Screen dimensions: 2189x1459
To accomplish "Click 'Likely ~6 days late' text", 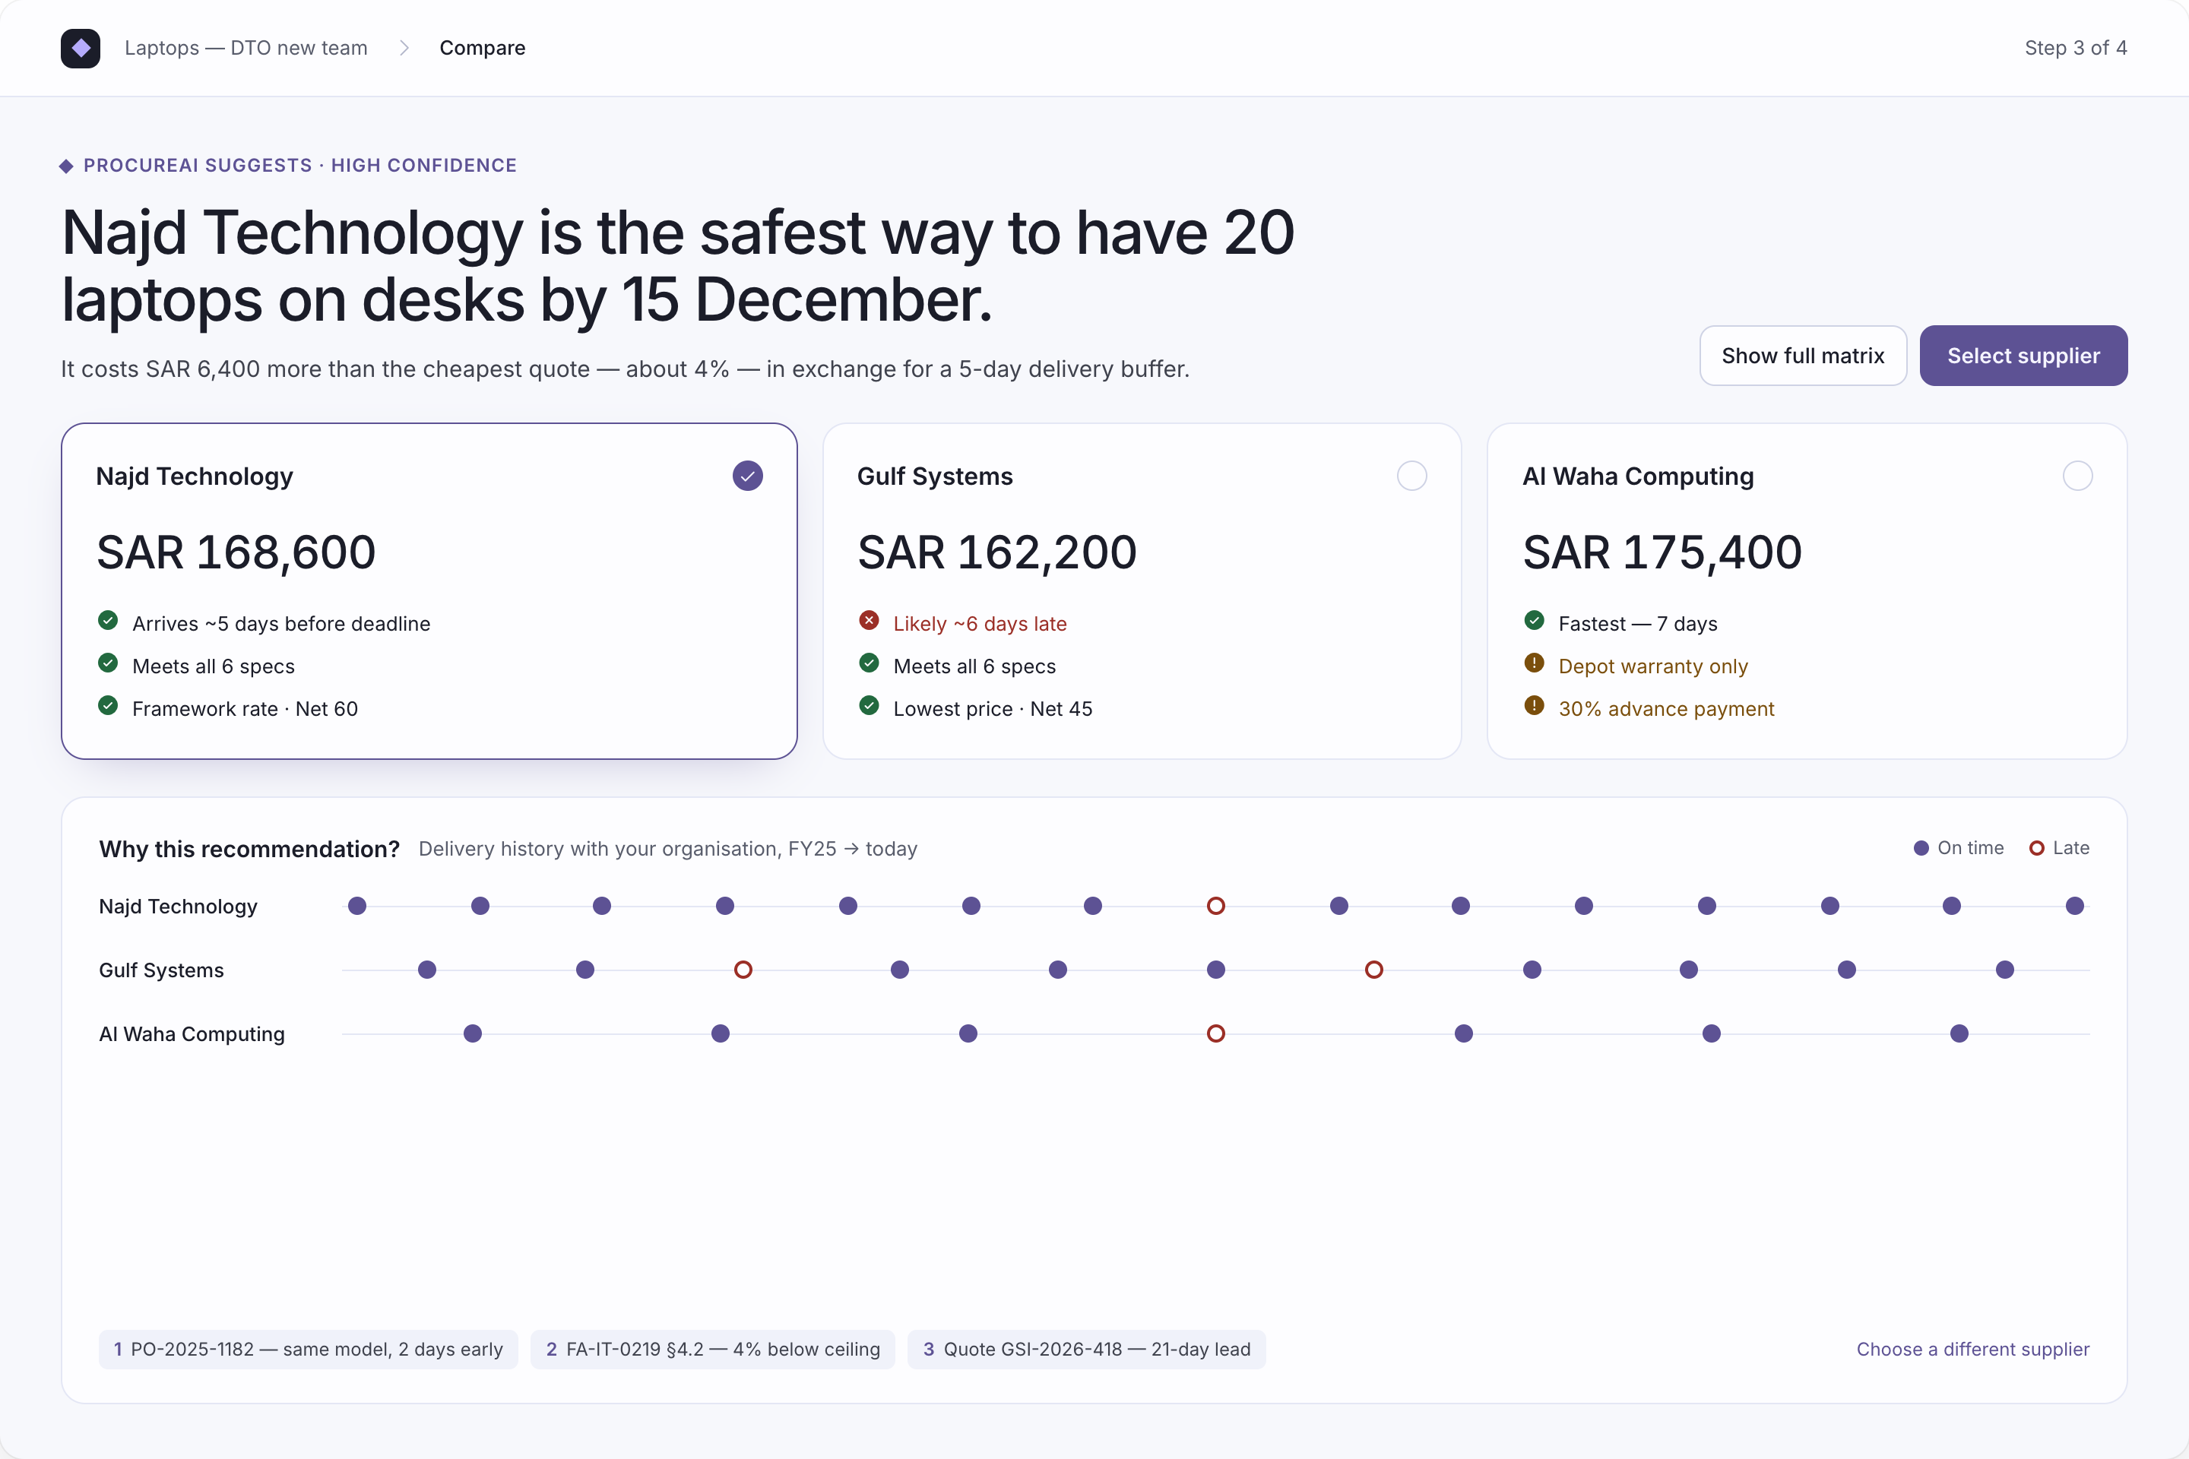I will point(980,623).
